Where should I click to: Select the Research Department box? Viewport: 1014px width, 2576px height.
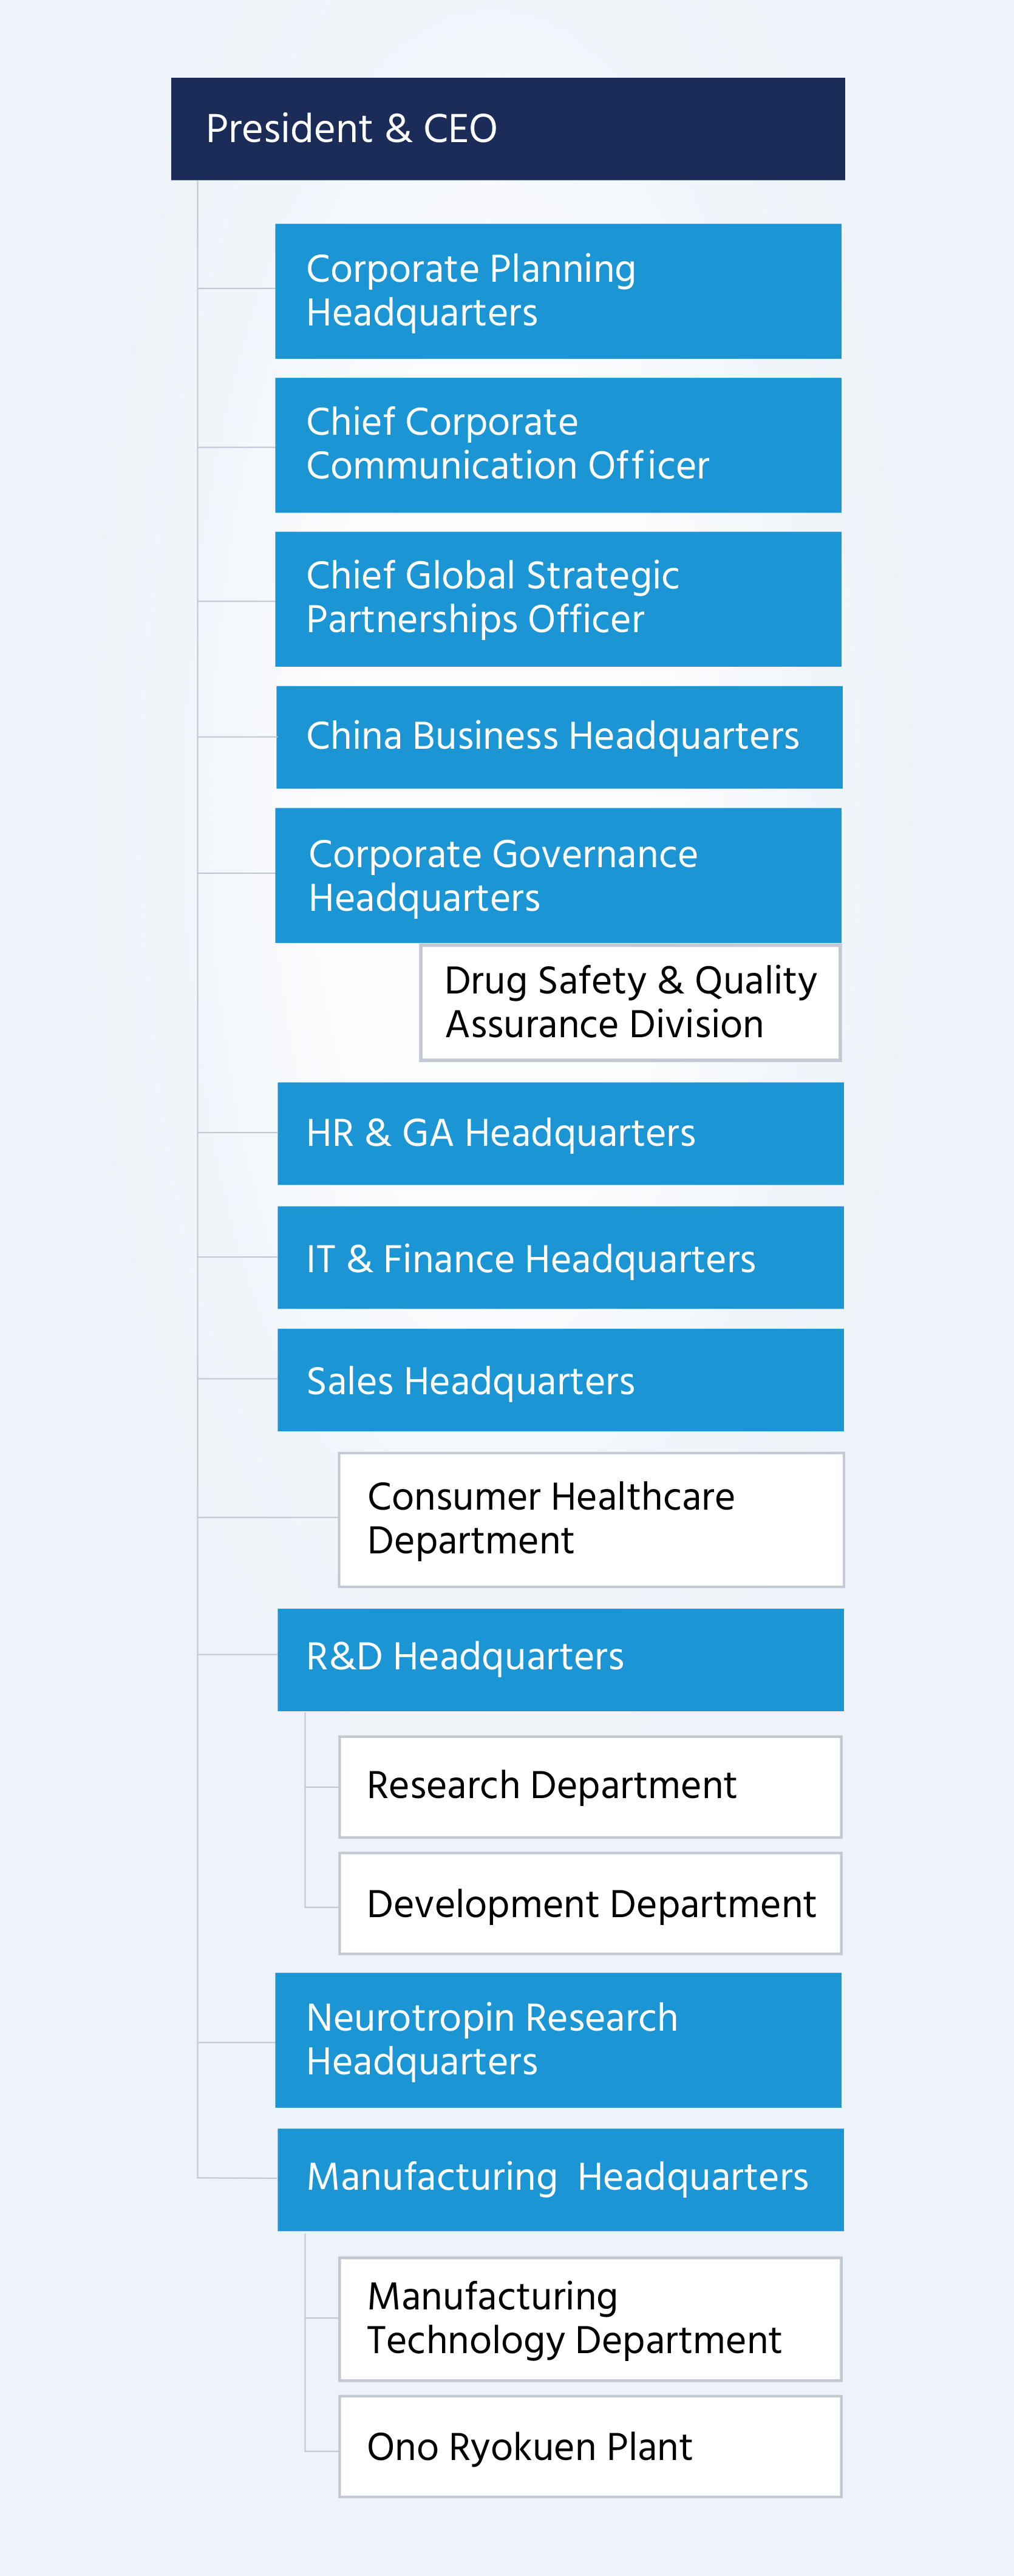(x=590, y=1787)
